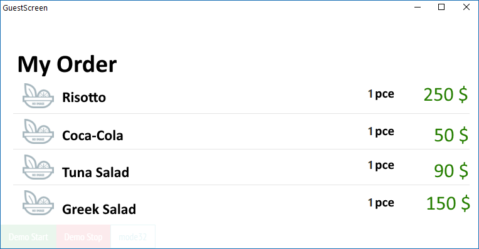Screen dimensions: 479x249
Task: Click the Tuna Salad placeholder food icon
Action: tap(38, 167)
